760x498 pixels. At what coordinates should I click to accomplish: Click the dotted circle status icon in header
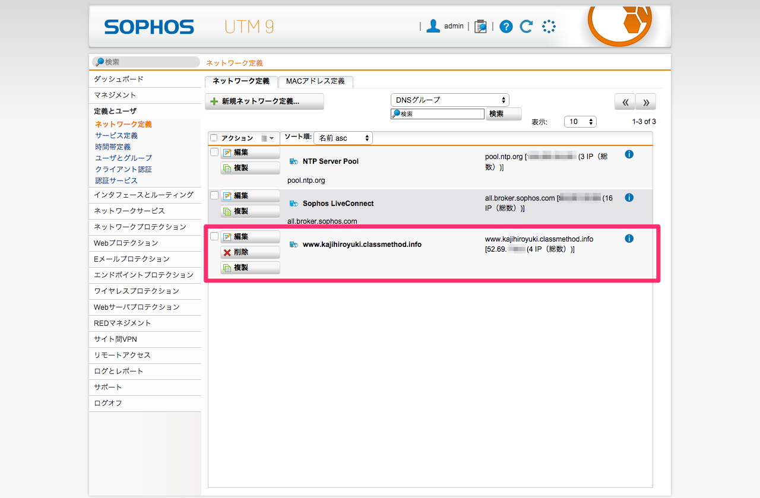(549, 26)
